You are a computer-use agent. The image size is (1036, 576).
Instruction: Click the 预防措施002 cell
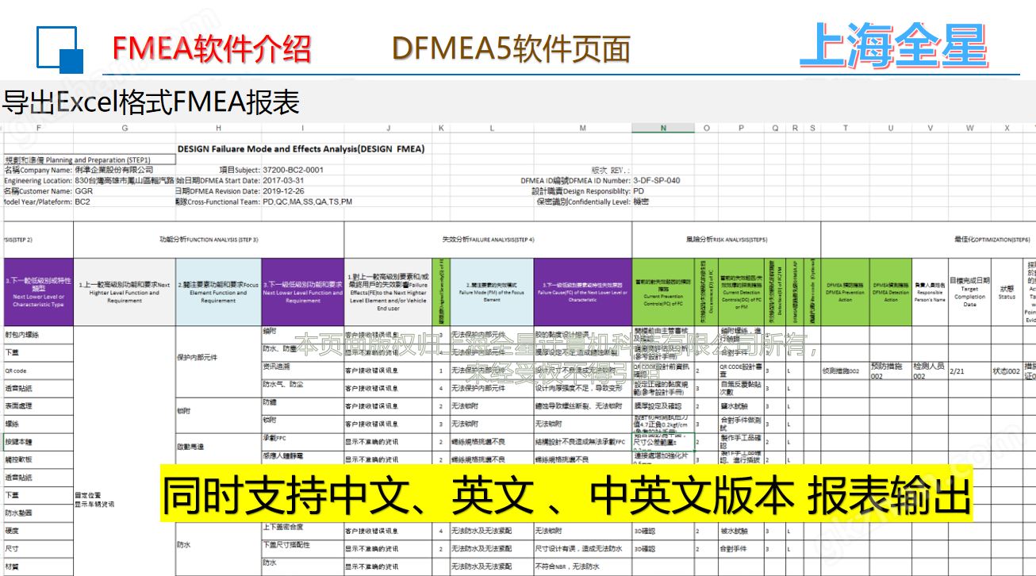click(x=891, y=371)
